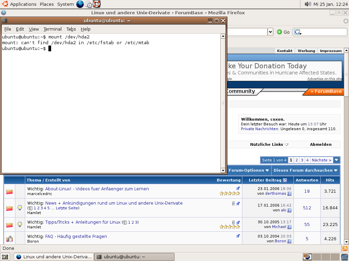349x261 pixels.
Task: Open News + Ankündigungen thread
Action: pyautogui.click(x=114, y=203)
